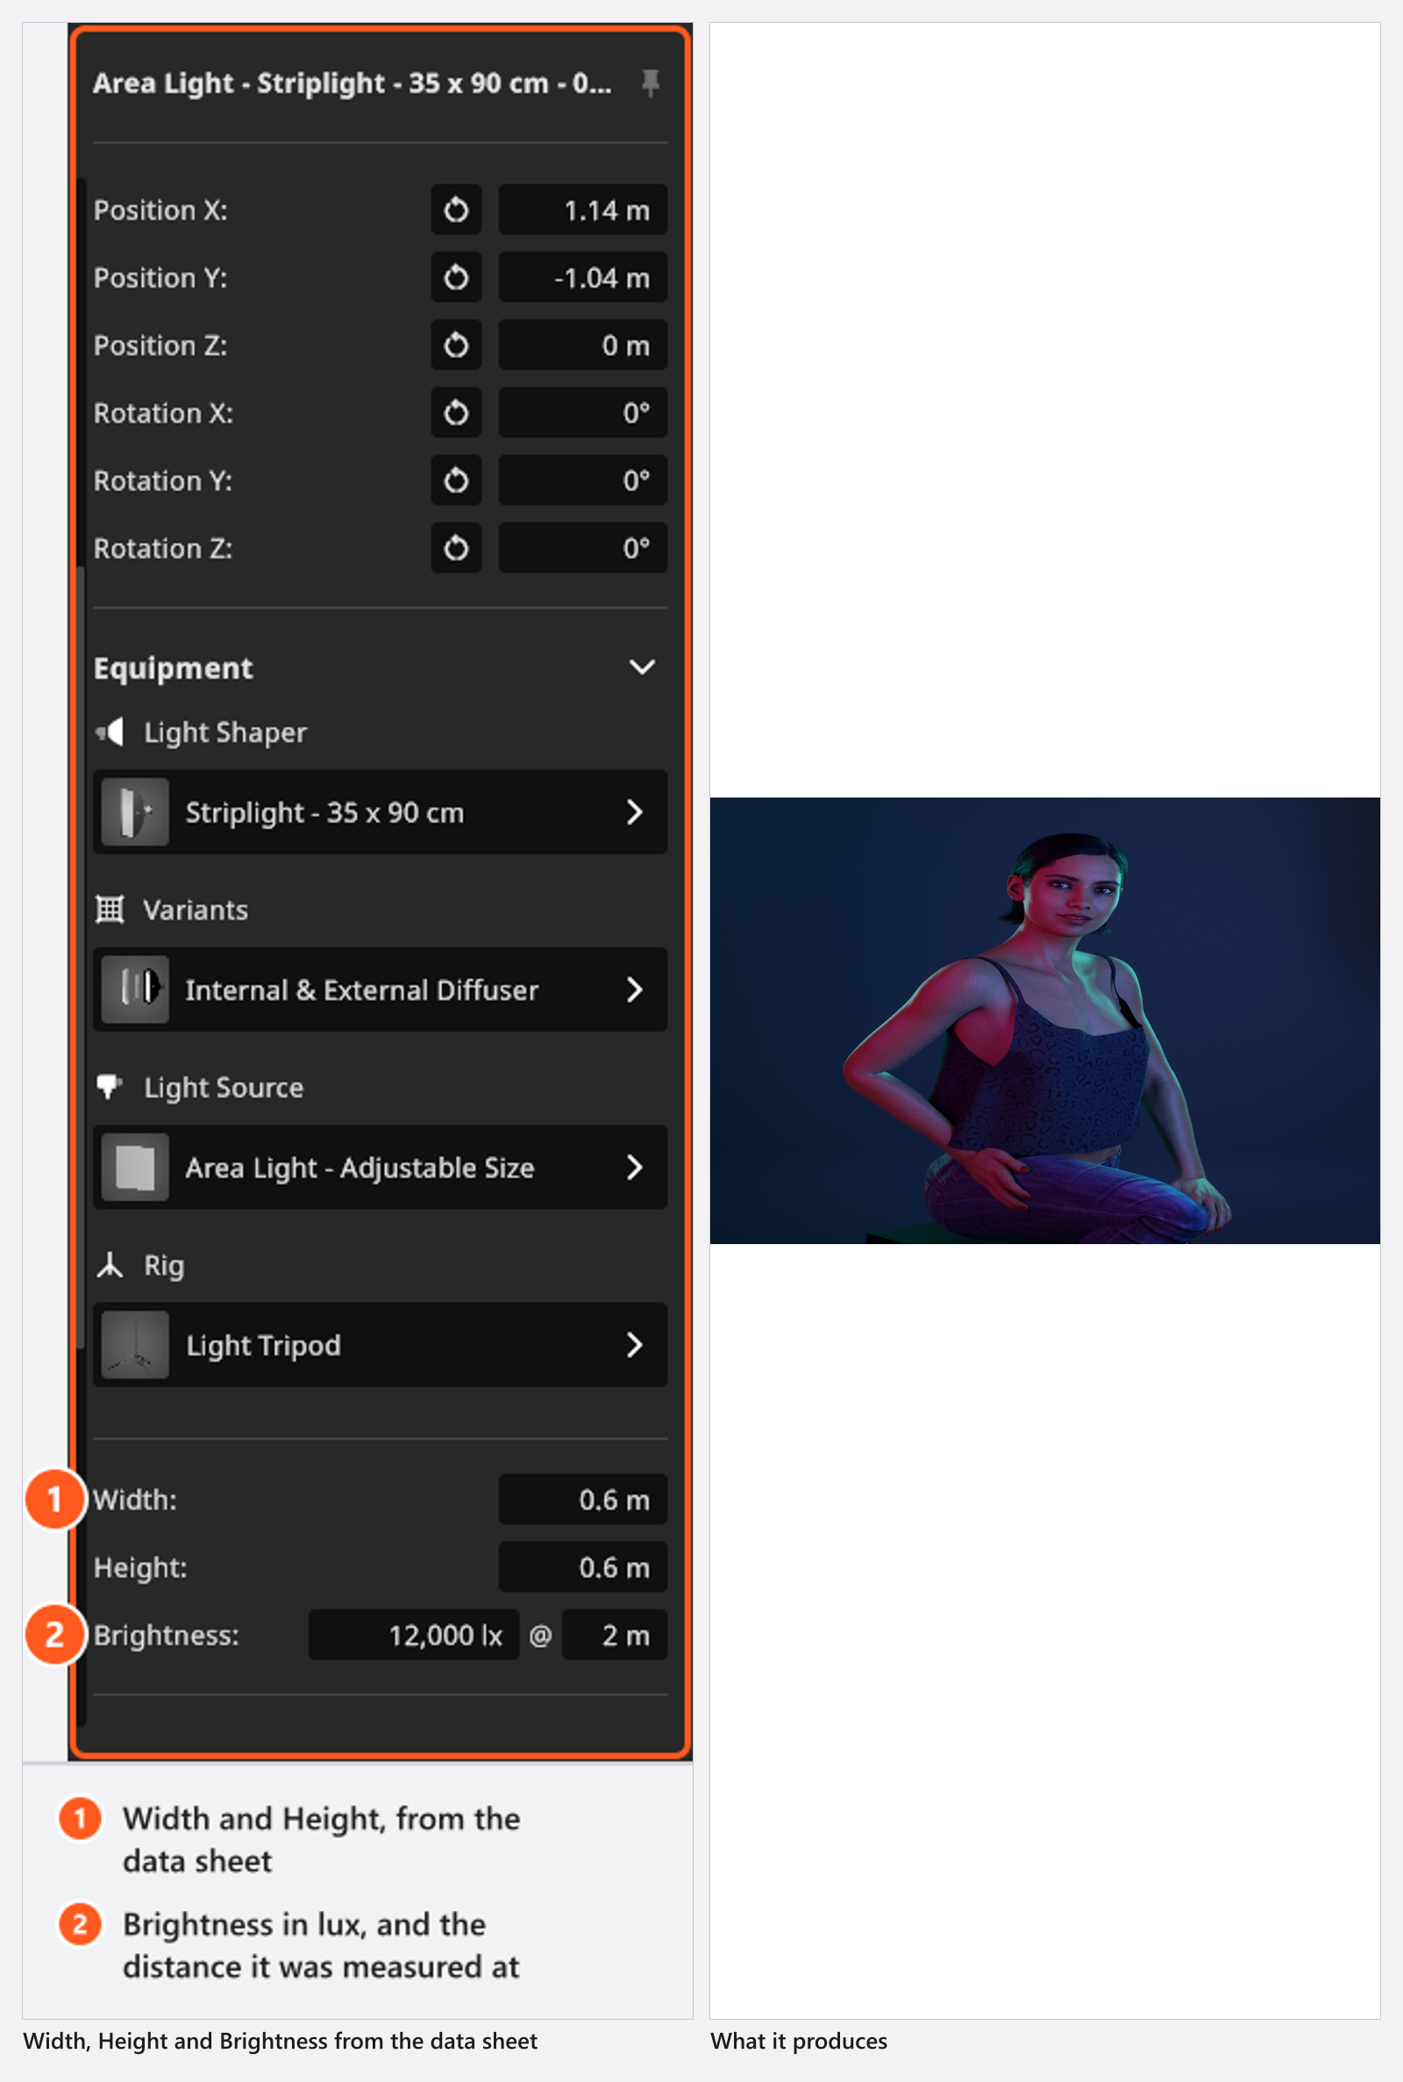Reset the Position Y value
The height and width of the screenshot is (2082, 1403).
coord(456,277)
